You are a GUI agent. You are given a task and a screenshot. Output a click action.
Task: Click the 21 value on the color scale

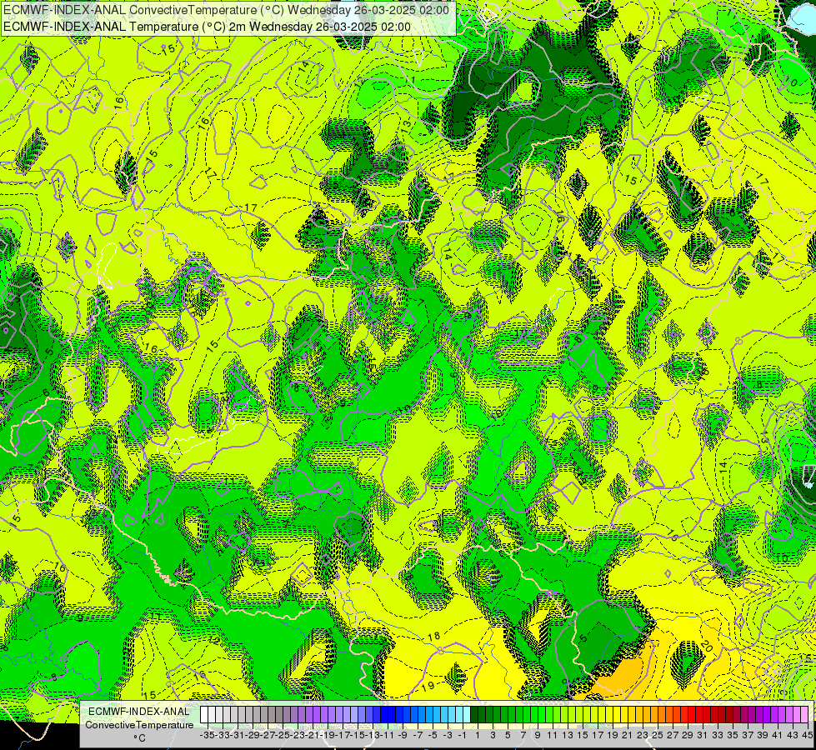pyautogui.click(x=627, y=735)
